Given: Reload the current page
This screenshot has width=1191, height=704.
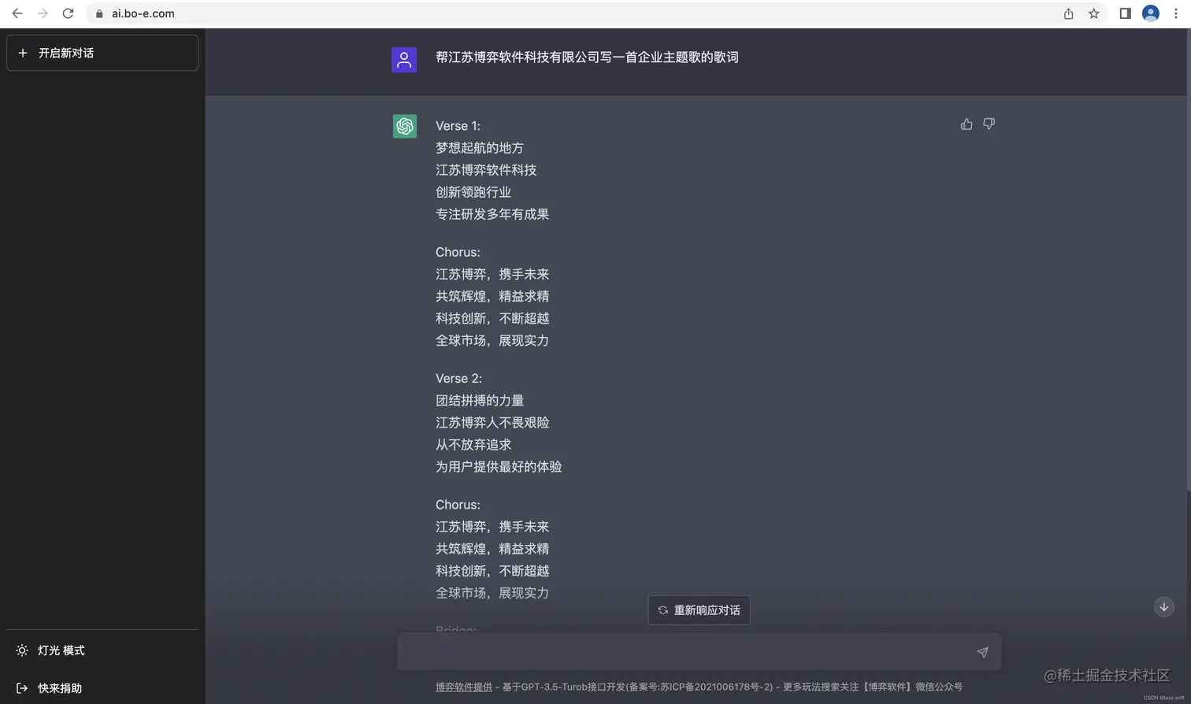Looking at the screenshot, I should click(x=68, y=13).
